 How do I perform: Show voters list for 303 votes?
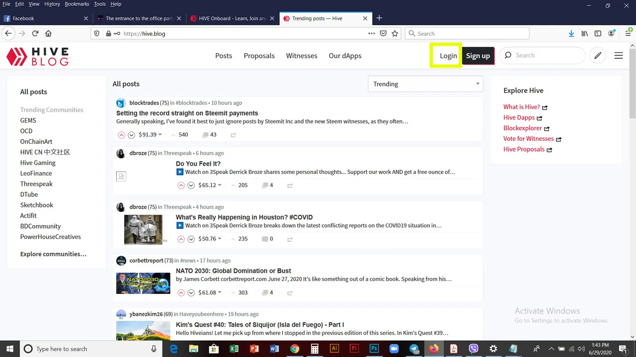coord(243,293)
